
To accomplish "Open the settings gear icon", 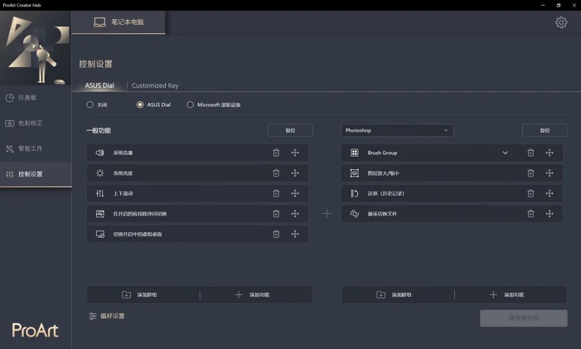I will (561, 23).
